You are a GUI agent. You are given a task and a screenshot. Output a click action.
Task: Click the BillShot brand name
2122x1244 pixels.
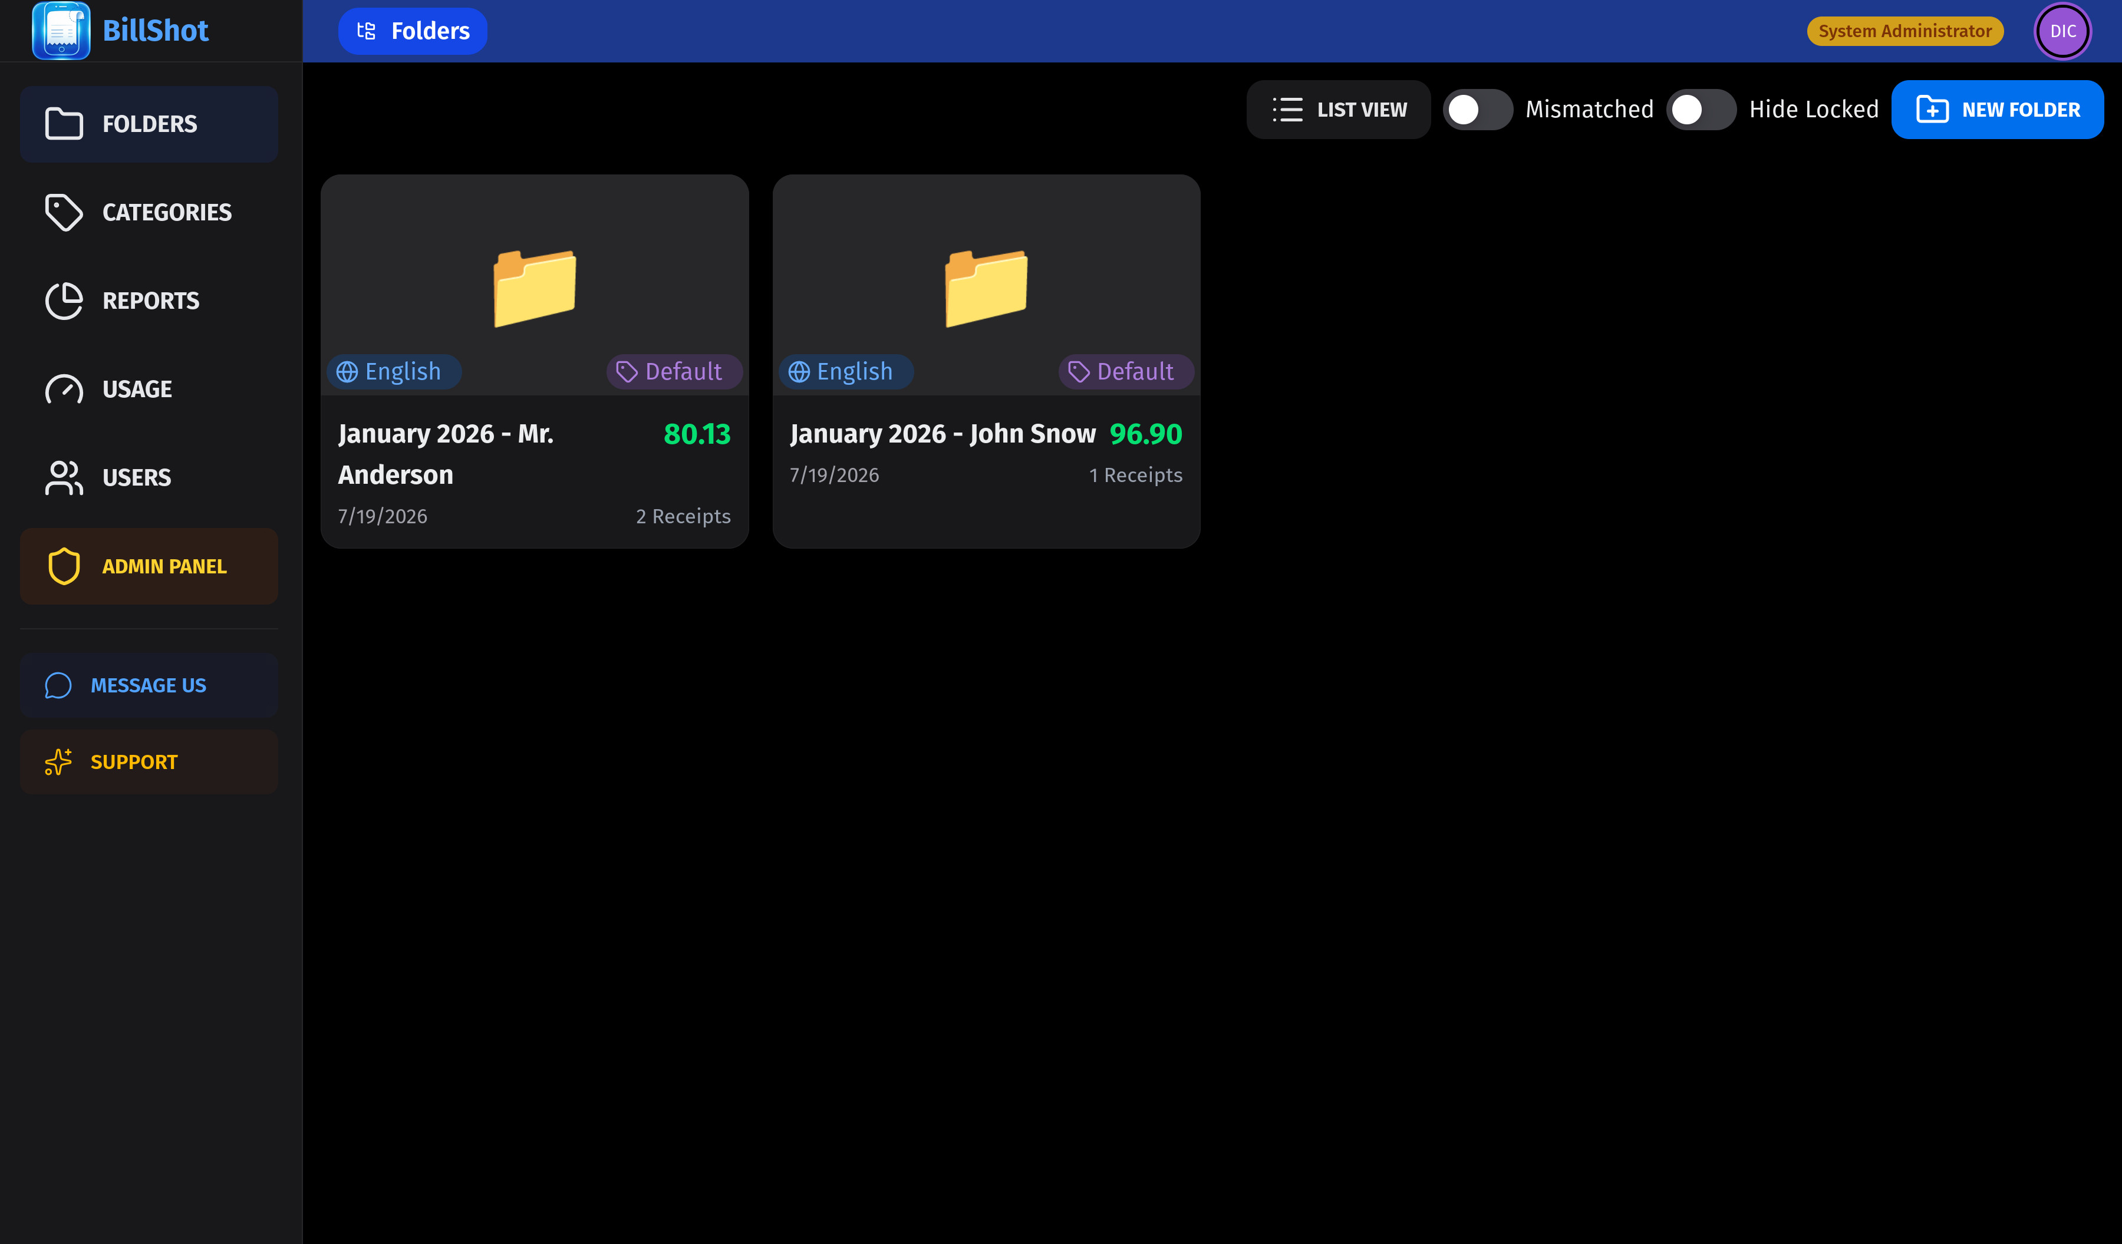tap(155, 31)
